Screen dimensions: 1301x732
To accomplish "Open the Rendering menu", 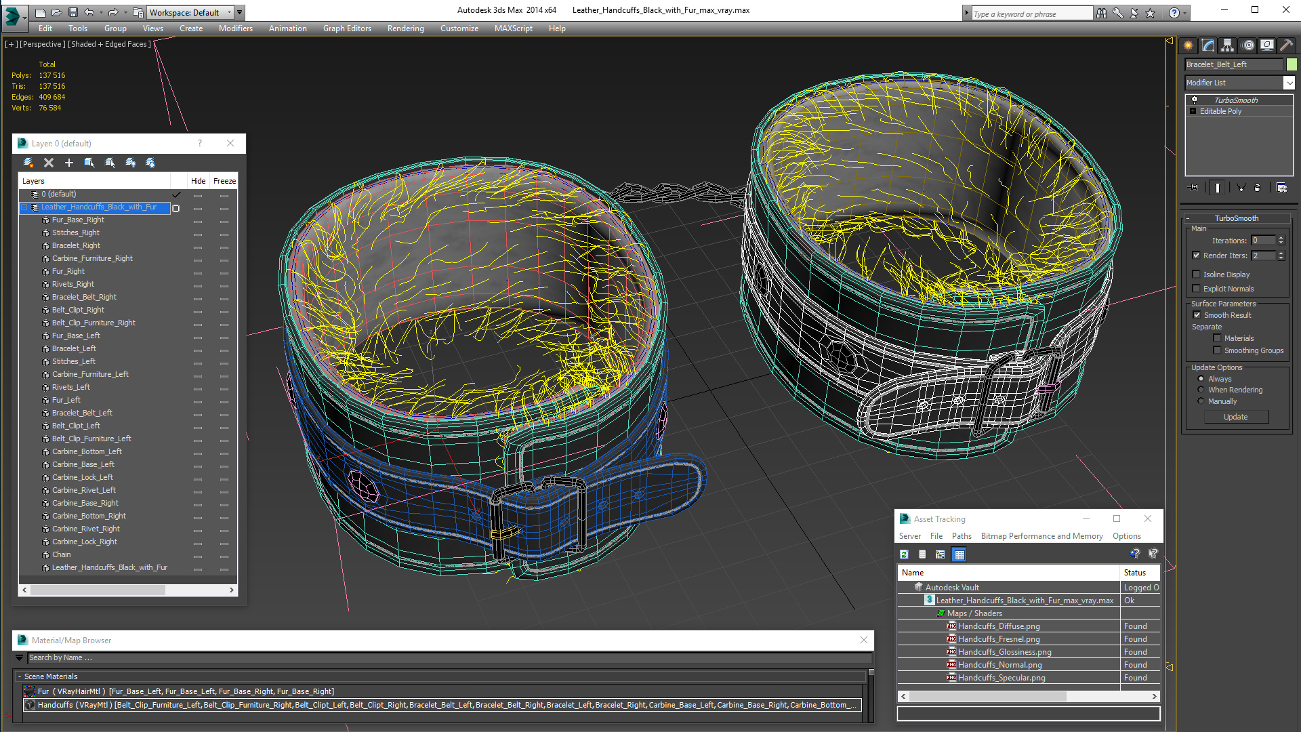I will [405, 28].
